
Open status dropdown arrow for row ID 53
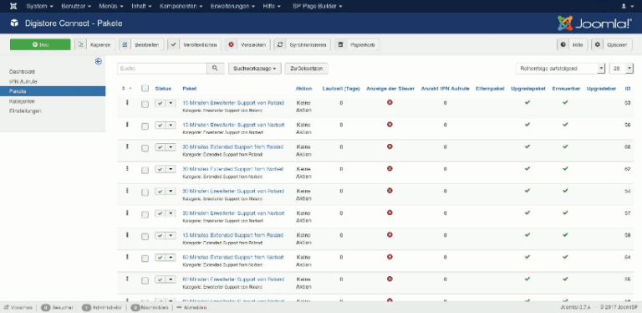coord(171,103)
